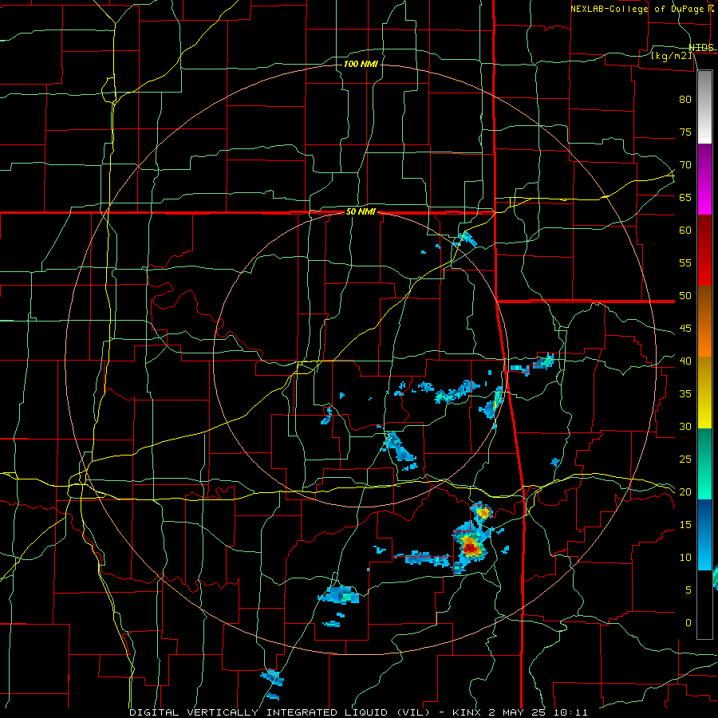Click the 10:11 time stamp
This screenshot has width=718, height=718.
click(570, 712)
